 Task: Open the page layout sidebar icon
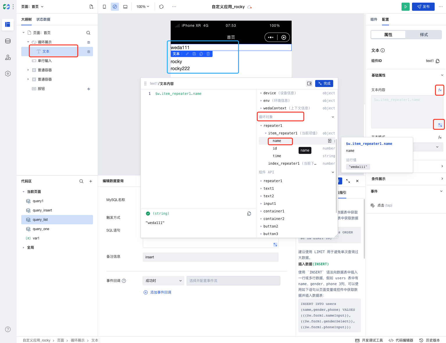click(8, 24)
